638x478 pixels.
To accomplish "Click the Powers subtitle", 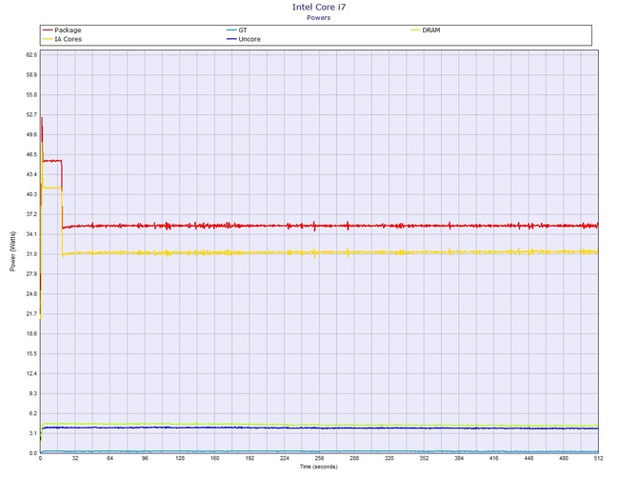I will [x=319, y=17].
